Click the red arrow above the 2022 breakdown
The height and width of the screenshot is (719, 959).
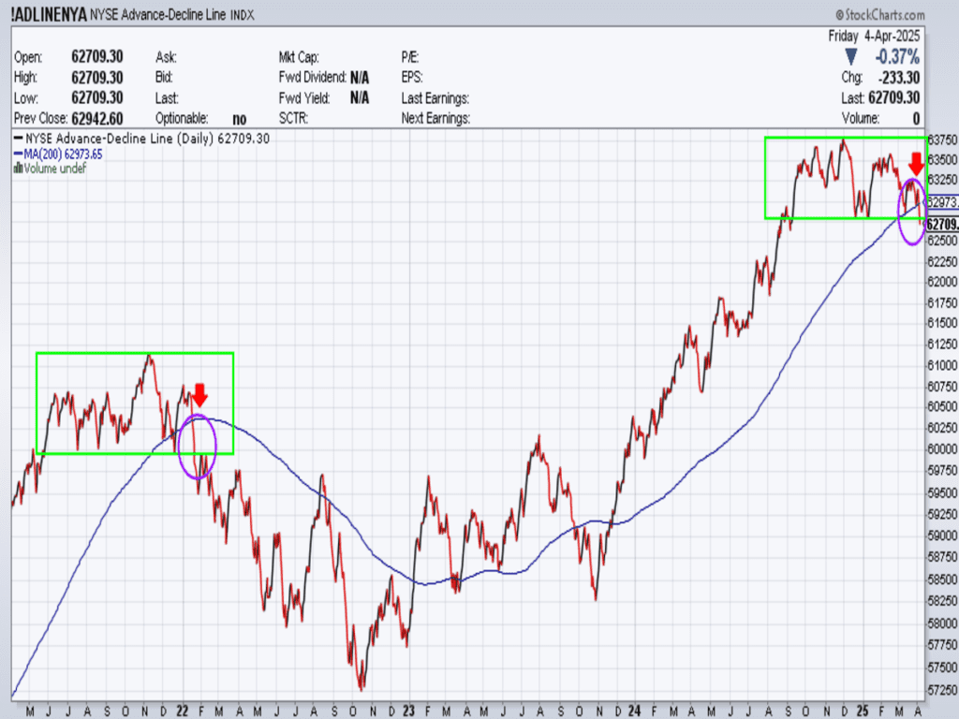pyautogui.click(x=199, y=395)
